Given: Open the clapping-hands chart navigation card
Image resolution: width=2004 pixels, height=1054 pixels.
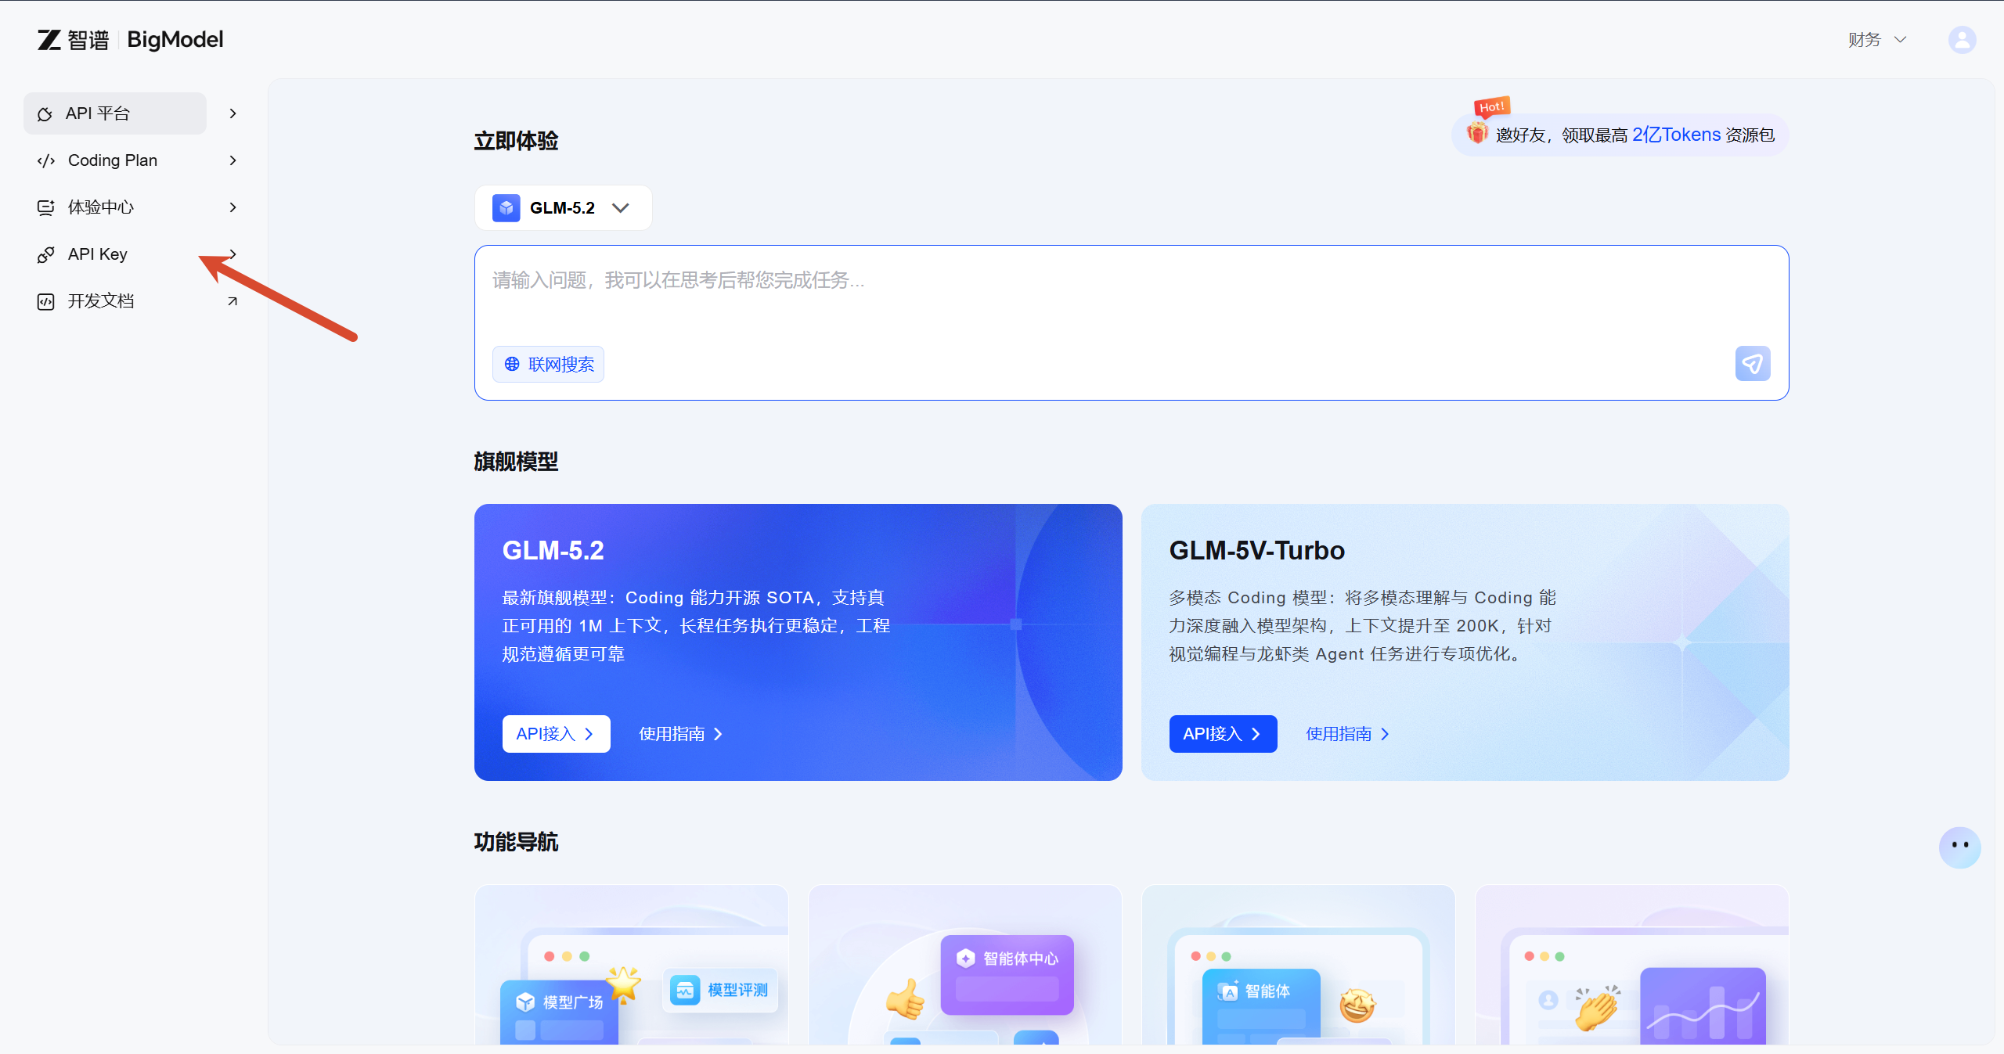Looking at the screenshot, I should 1631,965.
